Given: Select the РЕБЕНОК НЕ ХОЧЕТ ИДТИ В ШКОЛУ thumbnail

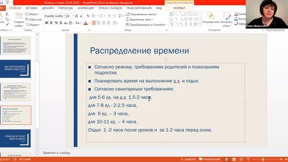Looking at the screenshot, I should [15, 138].
